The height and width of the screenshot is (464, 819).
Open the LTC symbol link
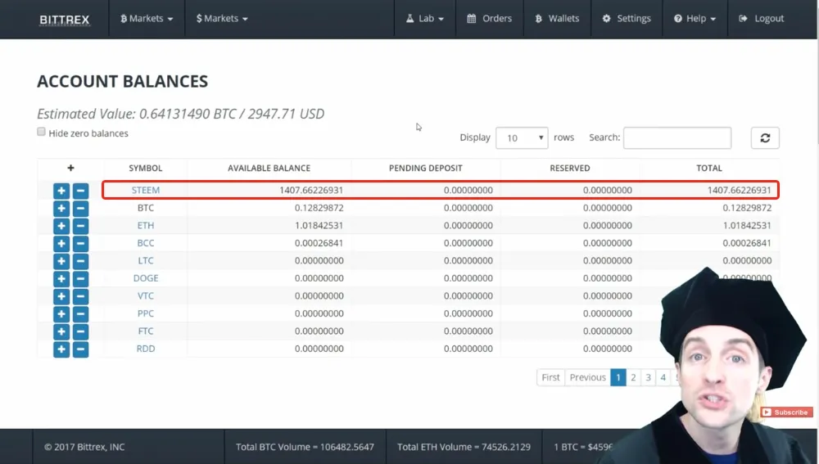click(x=146, y=260)
